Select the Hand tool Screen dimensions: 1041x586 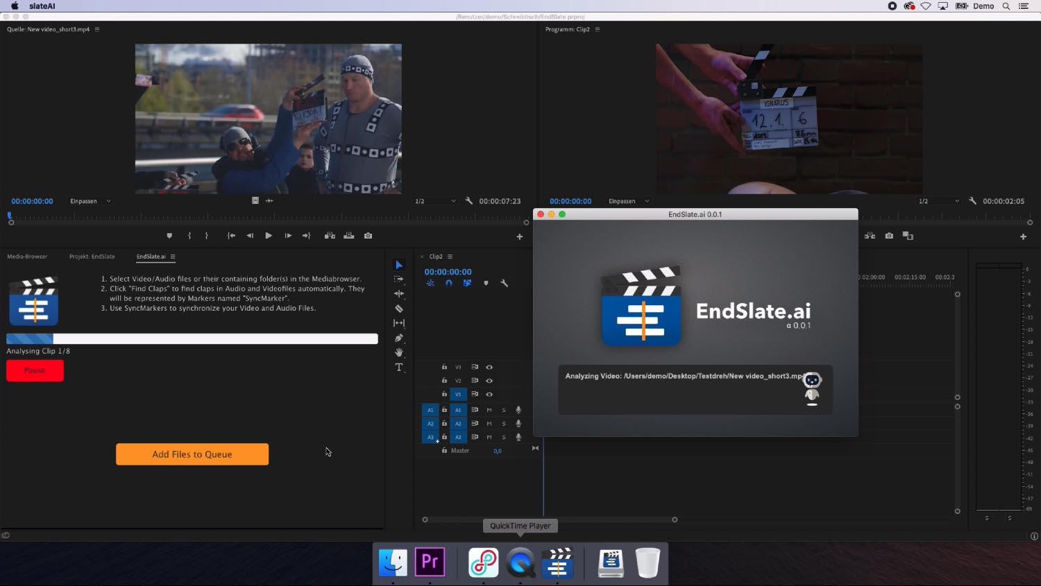point(399,352)
